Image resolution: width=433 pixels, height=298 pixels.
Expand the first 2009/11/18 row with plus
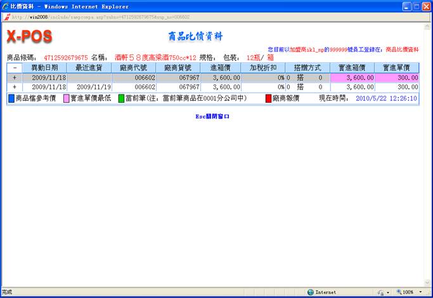pyautogui.click(x=15, y=77)
